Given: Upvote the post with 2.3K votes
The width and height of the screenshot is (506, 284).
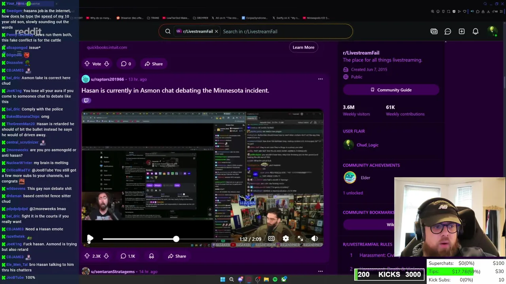Looking at the screenshot, I should (87, 256).
